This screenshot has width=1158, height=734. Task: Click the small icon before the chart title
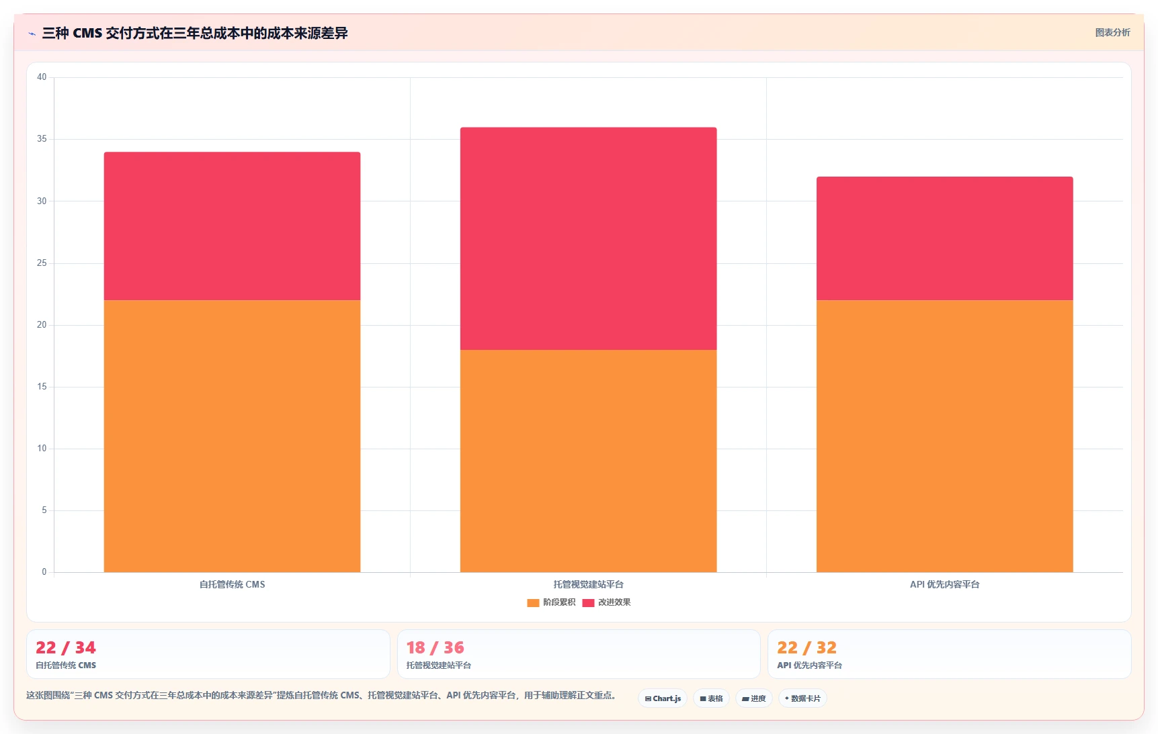click(32, 34)
